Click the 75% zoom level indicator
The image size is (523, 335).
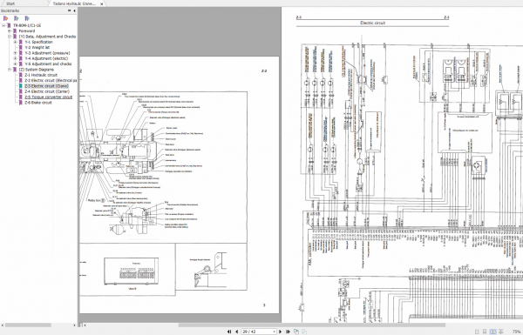[x=517, y=332]
